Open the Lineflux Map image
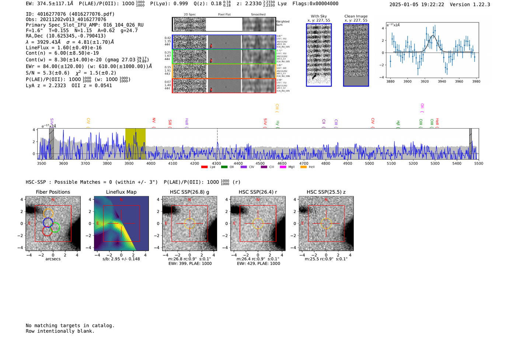Screen dimensions: 516x351 (121, 224)
